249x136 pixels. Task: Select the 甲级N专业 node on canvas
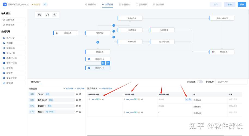[x=130, y=18]
